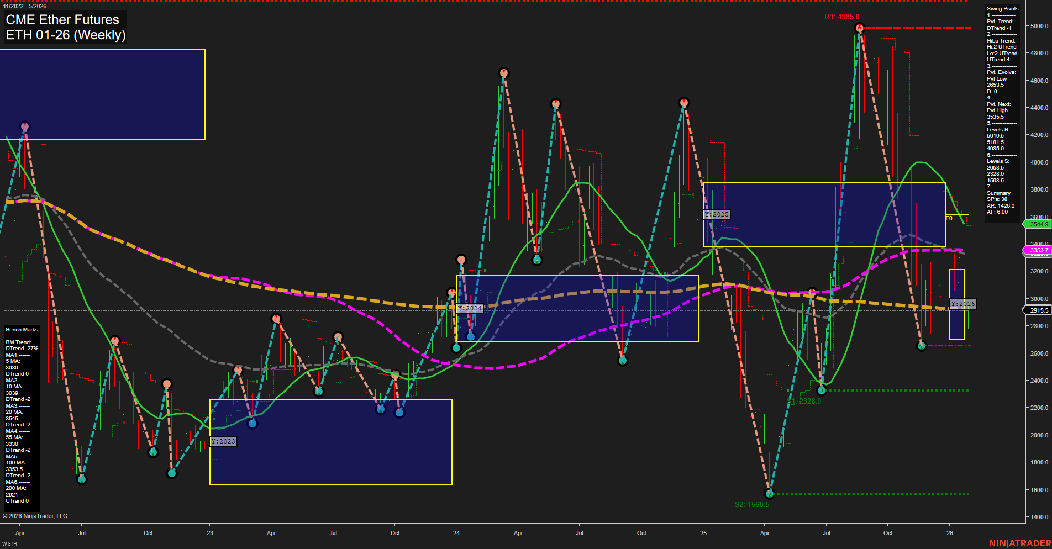Toggle the S2: 1568.5 support label
Screen dimensions: 1052x549
pyautogui.click(x=753, y=504)
